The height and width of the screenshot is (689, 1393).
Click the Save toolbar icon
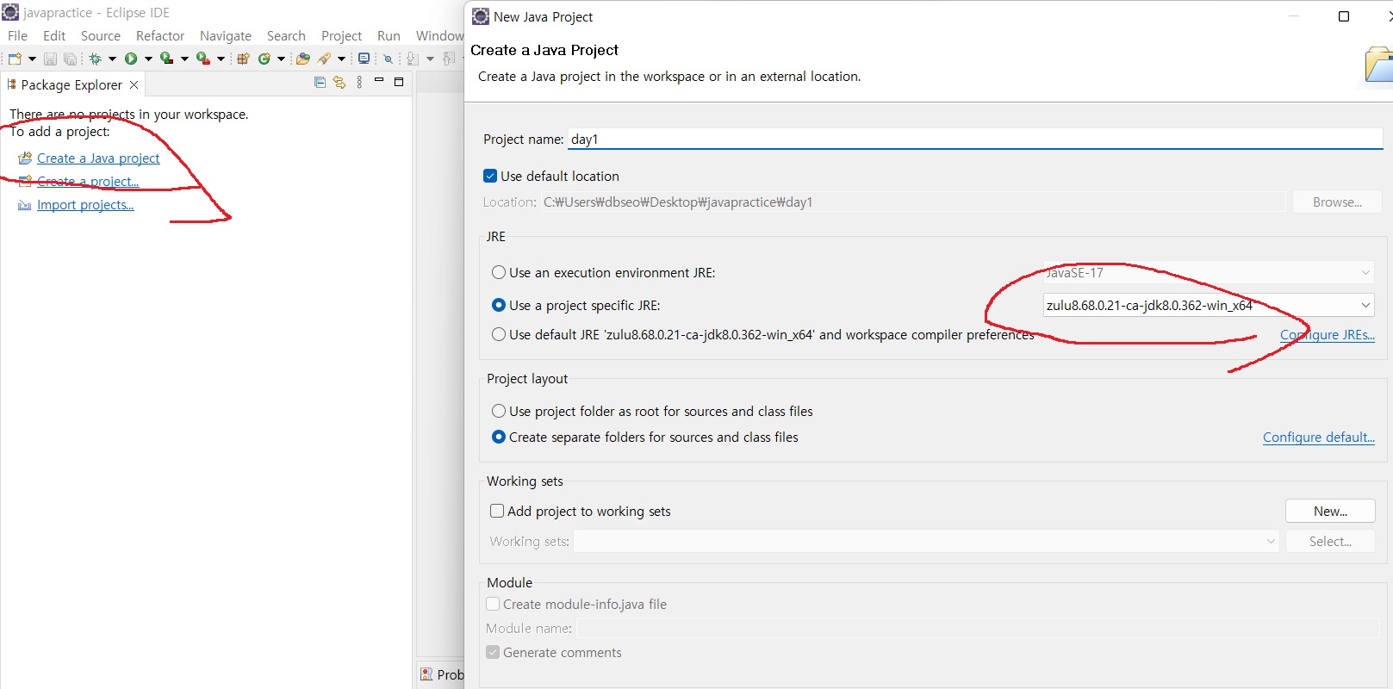click(x=50, y=59)
